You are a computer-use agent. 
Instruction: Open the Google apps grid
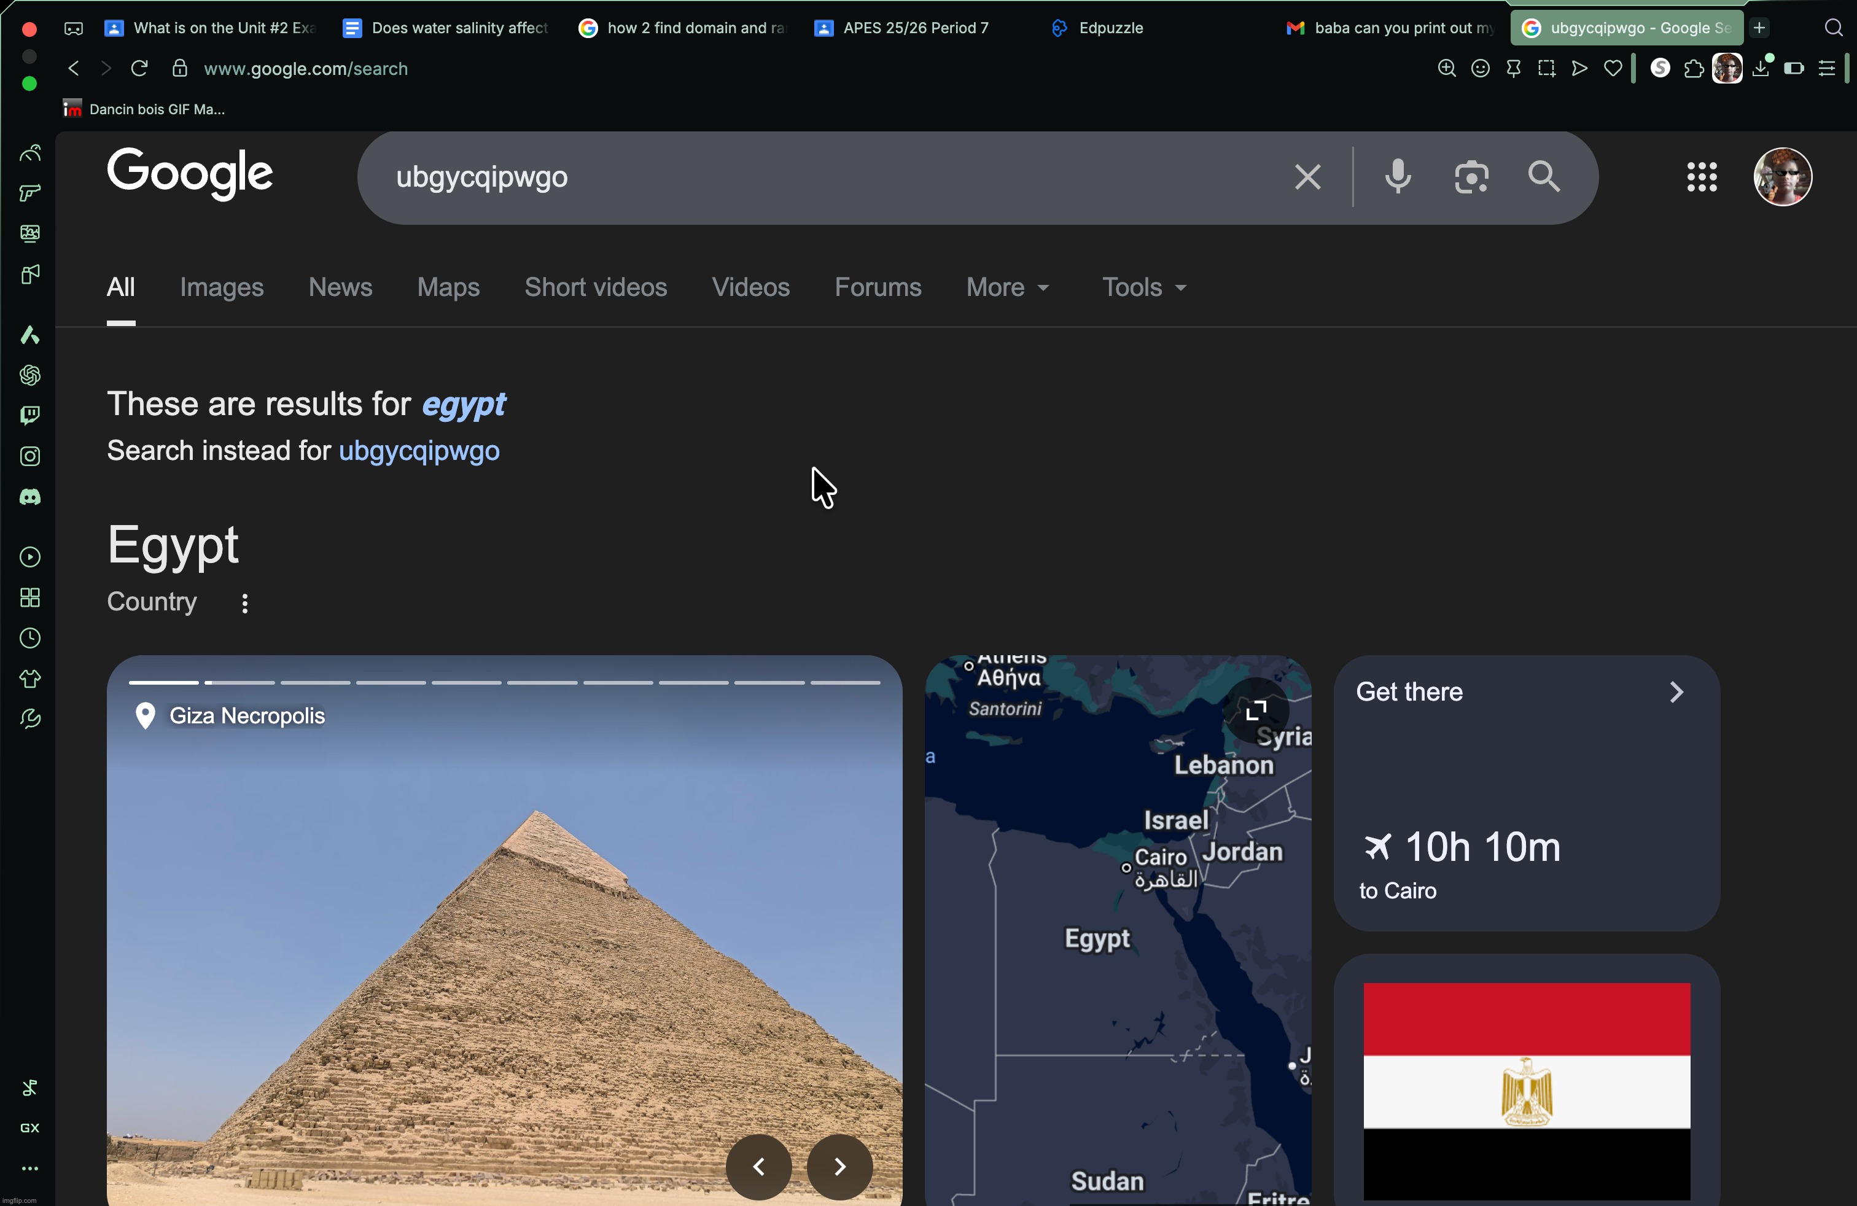[1702, 177]
